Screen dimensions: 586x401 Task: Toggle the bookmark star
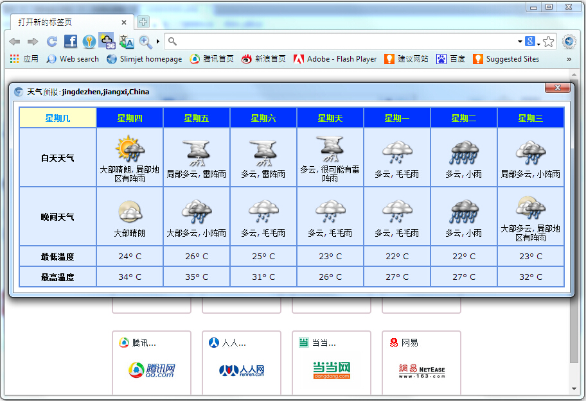(x=548, y=41)
